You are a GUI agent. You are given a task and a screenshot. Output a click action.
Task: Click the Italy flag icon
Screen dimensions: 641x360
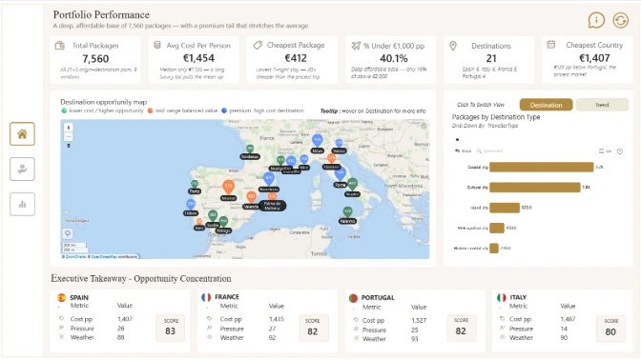pos(501,297)
